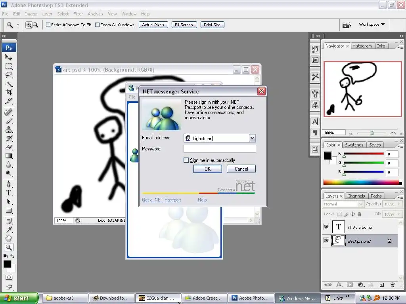Select the Horizontal Type tool
Image resolution: width=406 pixels, height=304 pixels.
(x=9, y=193)
